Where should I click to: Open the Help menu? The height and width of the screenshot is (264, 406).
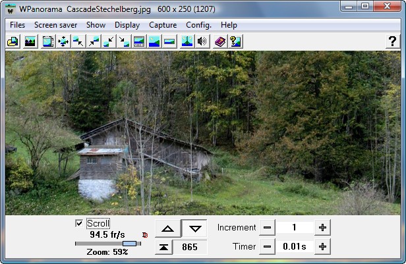coord(229,25)
